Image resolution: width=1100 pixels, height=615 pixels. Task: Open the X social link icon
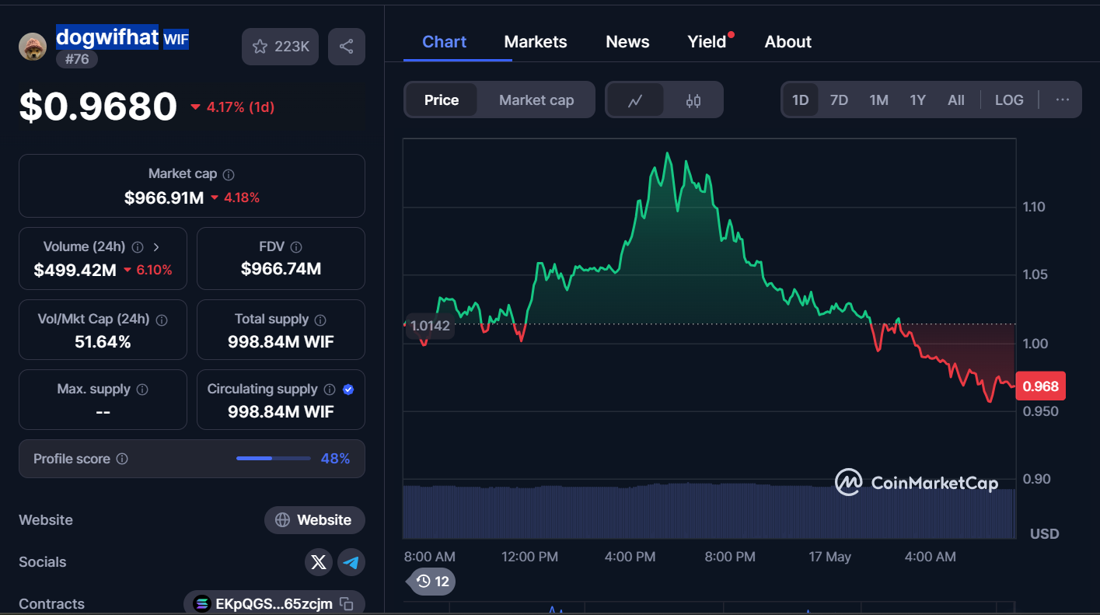pyautogui.click(x=319, y=562)
